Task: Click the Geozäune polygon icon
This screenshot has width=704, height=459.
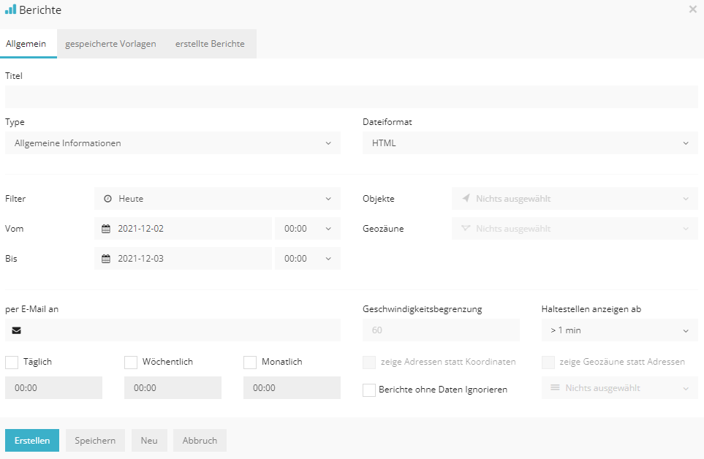Action: click(x=466, y=229)
